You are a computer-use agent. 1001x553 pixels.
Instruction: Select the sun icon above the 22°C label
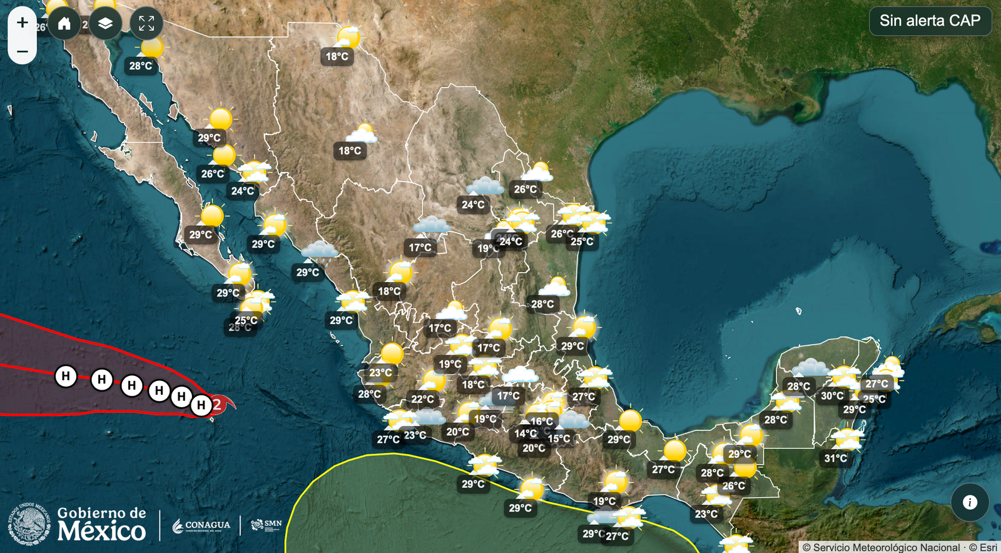pos(434,380)
